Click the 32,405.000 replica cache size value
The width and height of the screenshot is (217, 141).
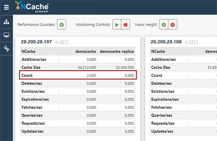pos(125,67)
